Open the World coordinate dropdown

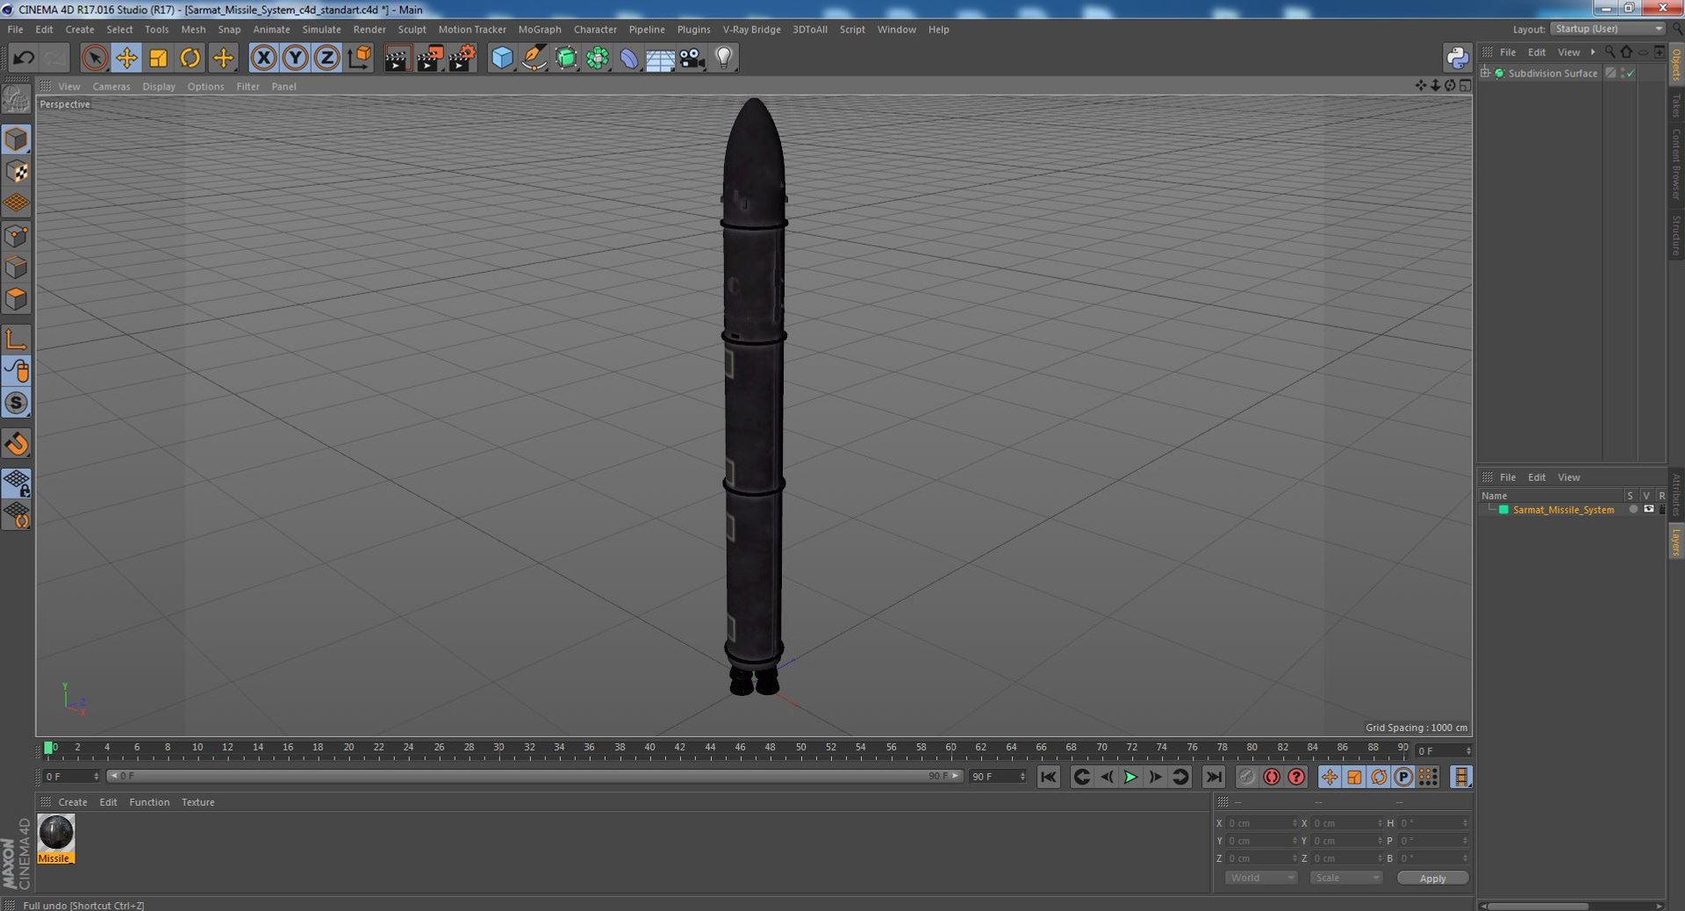pyautogui.click(x=1260, y=878)
